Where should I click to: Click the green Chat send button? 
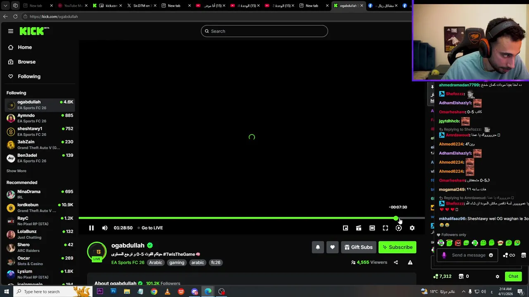[513, 276]
